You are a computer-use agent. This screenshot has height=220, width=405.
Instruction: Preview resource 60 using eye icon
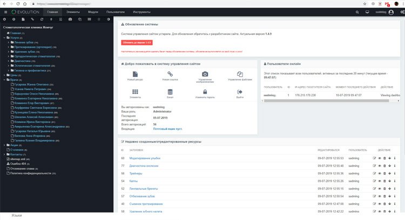click(x=380, y=158)
